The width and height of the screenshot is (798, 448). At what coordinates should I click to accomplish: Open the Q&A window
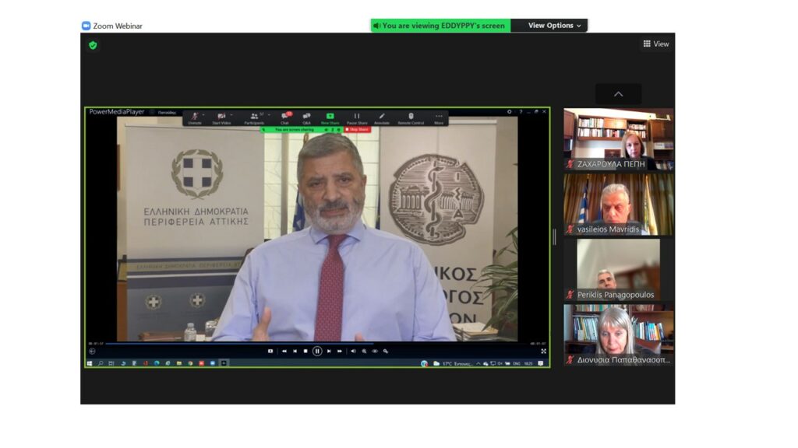(306, 117)
